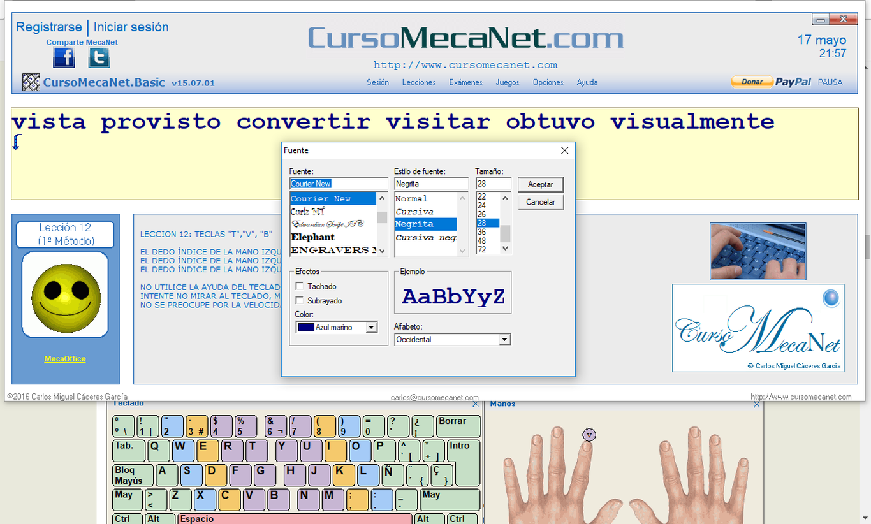Viewport: 871px width, 524px height.
Task: Open the Opciones menu
Action: [548, 82]
